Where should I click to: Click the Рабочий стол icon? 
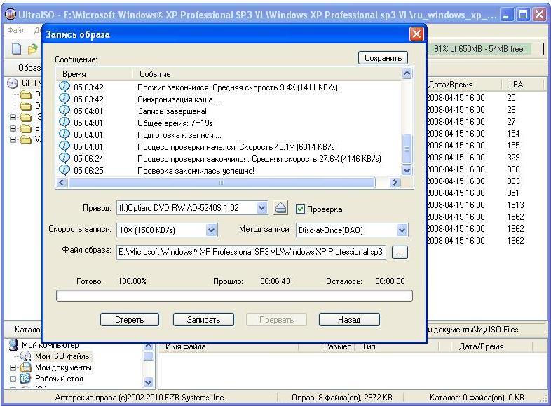tap(25, 379)
